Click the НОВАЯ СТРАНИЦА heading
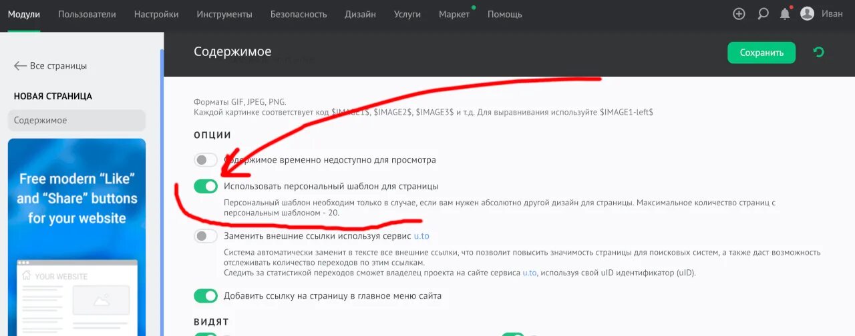 click(53, 96)
